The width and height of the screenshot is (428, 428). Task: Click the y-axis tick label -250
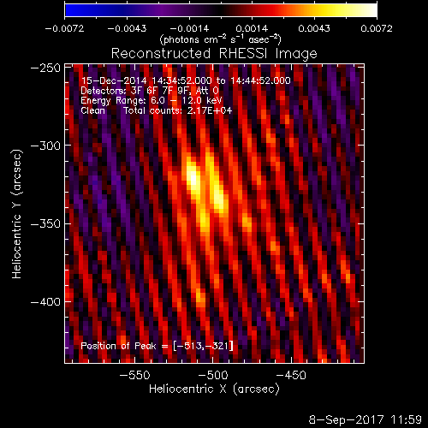[45, 68]
